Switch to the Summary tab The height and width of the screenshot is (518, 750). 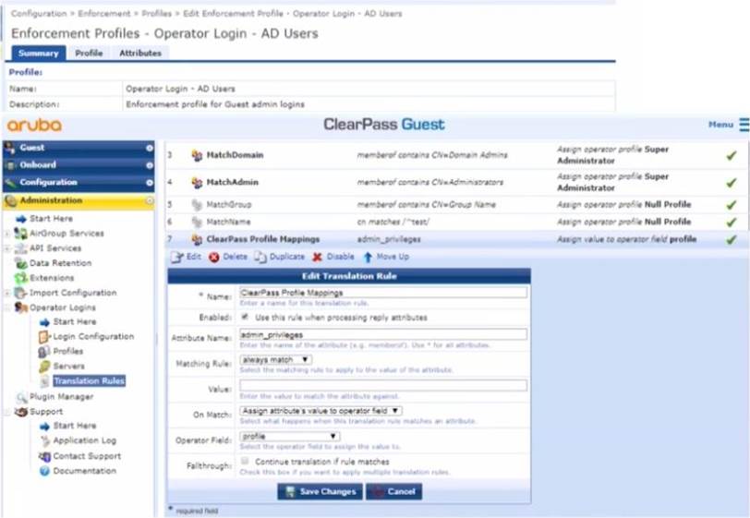[38, 53]
